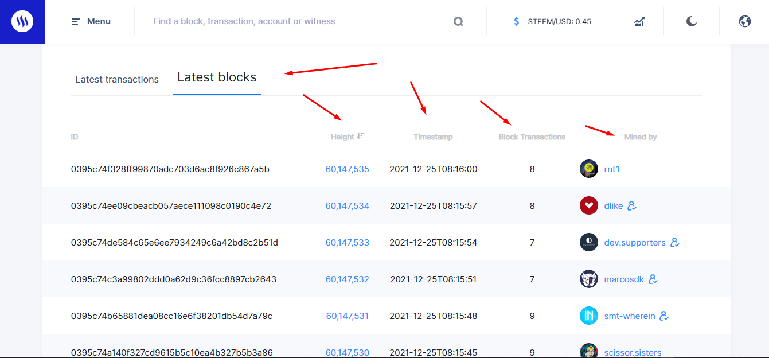Click the ID column header

click(75, 137)
